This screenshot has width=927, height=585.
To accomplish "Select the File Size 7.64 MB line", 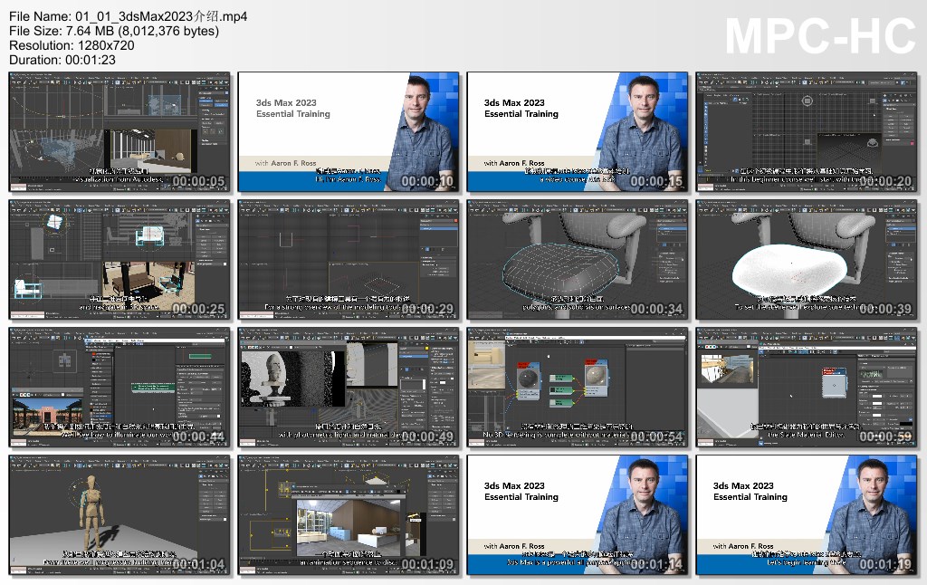I will 114,31.
